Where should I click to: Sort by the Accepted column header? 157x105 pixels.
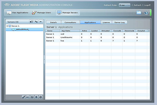point(141,31)
